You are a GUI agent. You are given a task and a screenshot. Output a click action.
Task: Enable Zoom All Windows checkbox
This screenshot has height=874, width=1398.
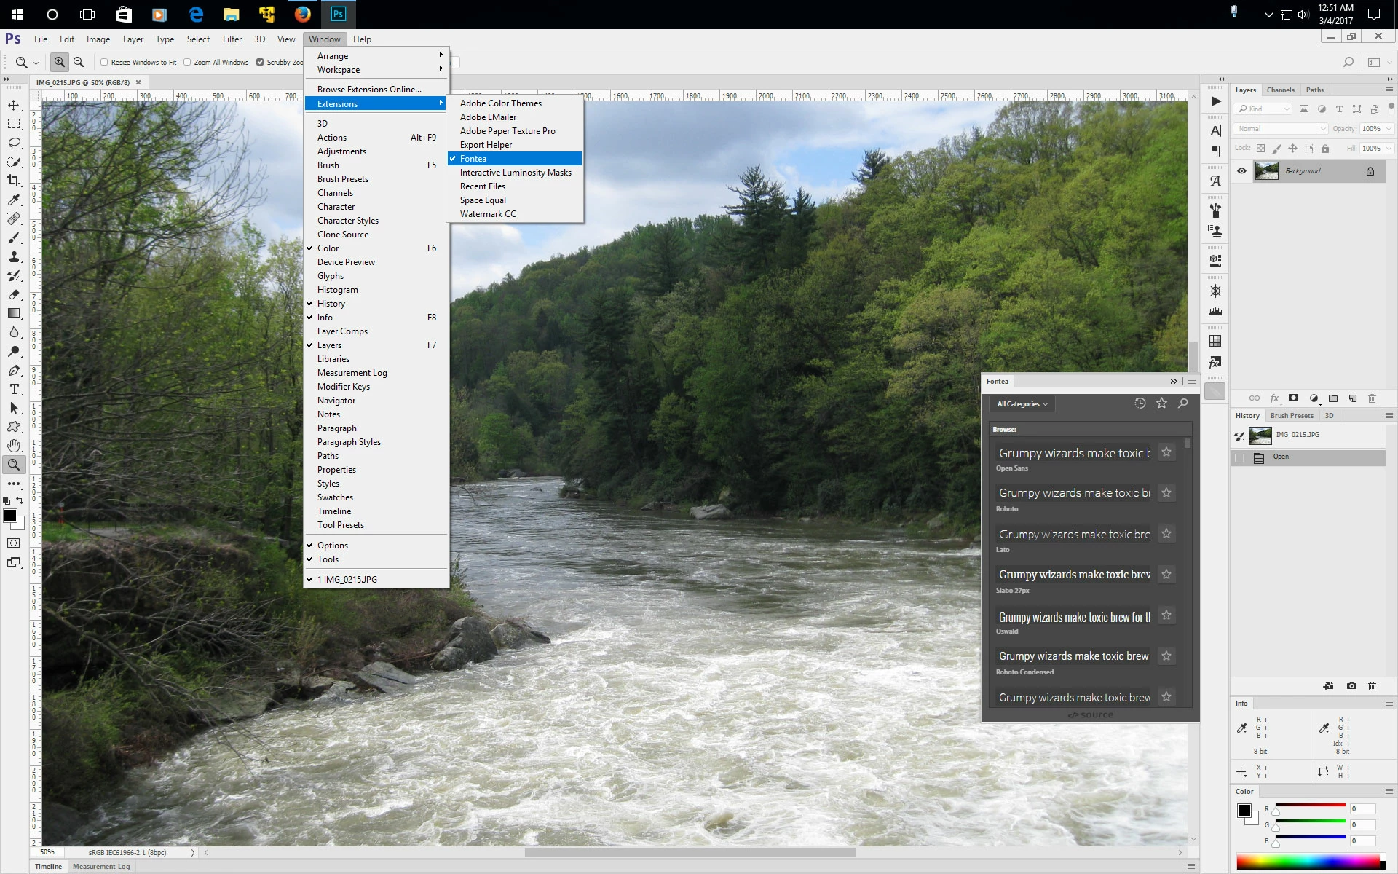[187, 63]
